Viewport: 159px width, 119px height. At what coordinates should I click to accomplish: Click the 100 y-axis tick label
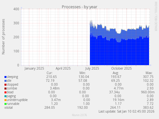[16, 51]
